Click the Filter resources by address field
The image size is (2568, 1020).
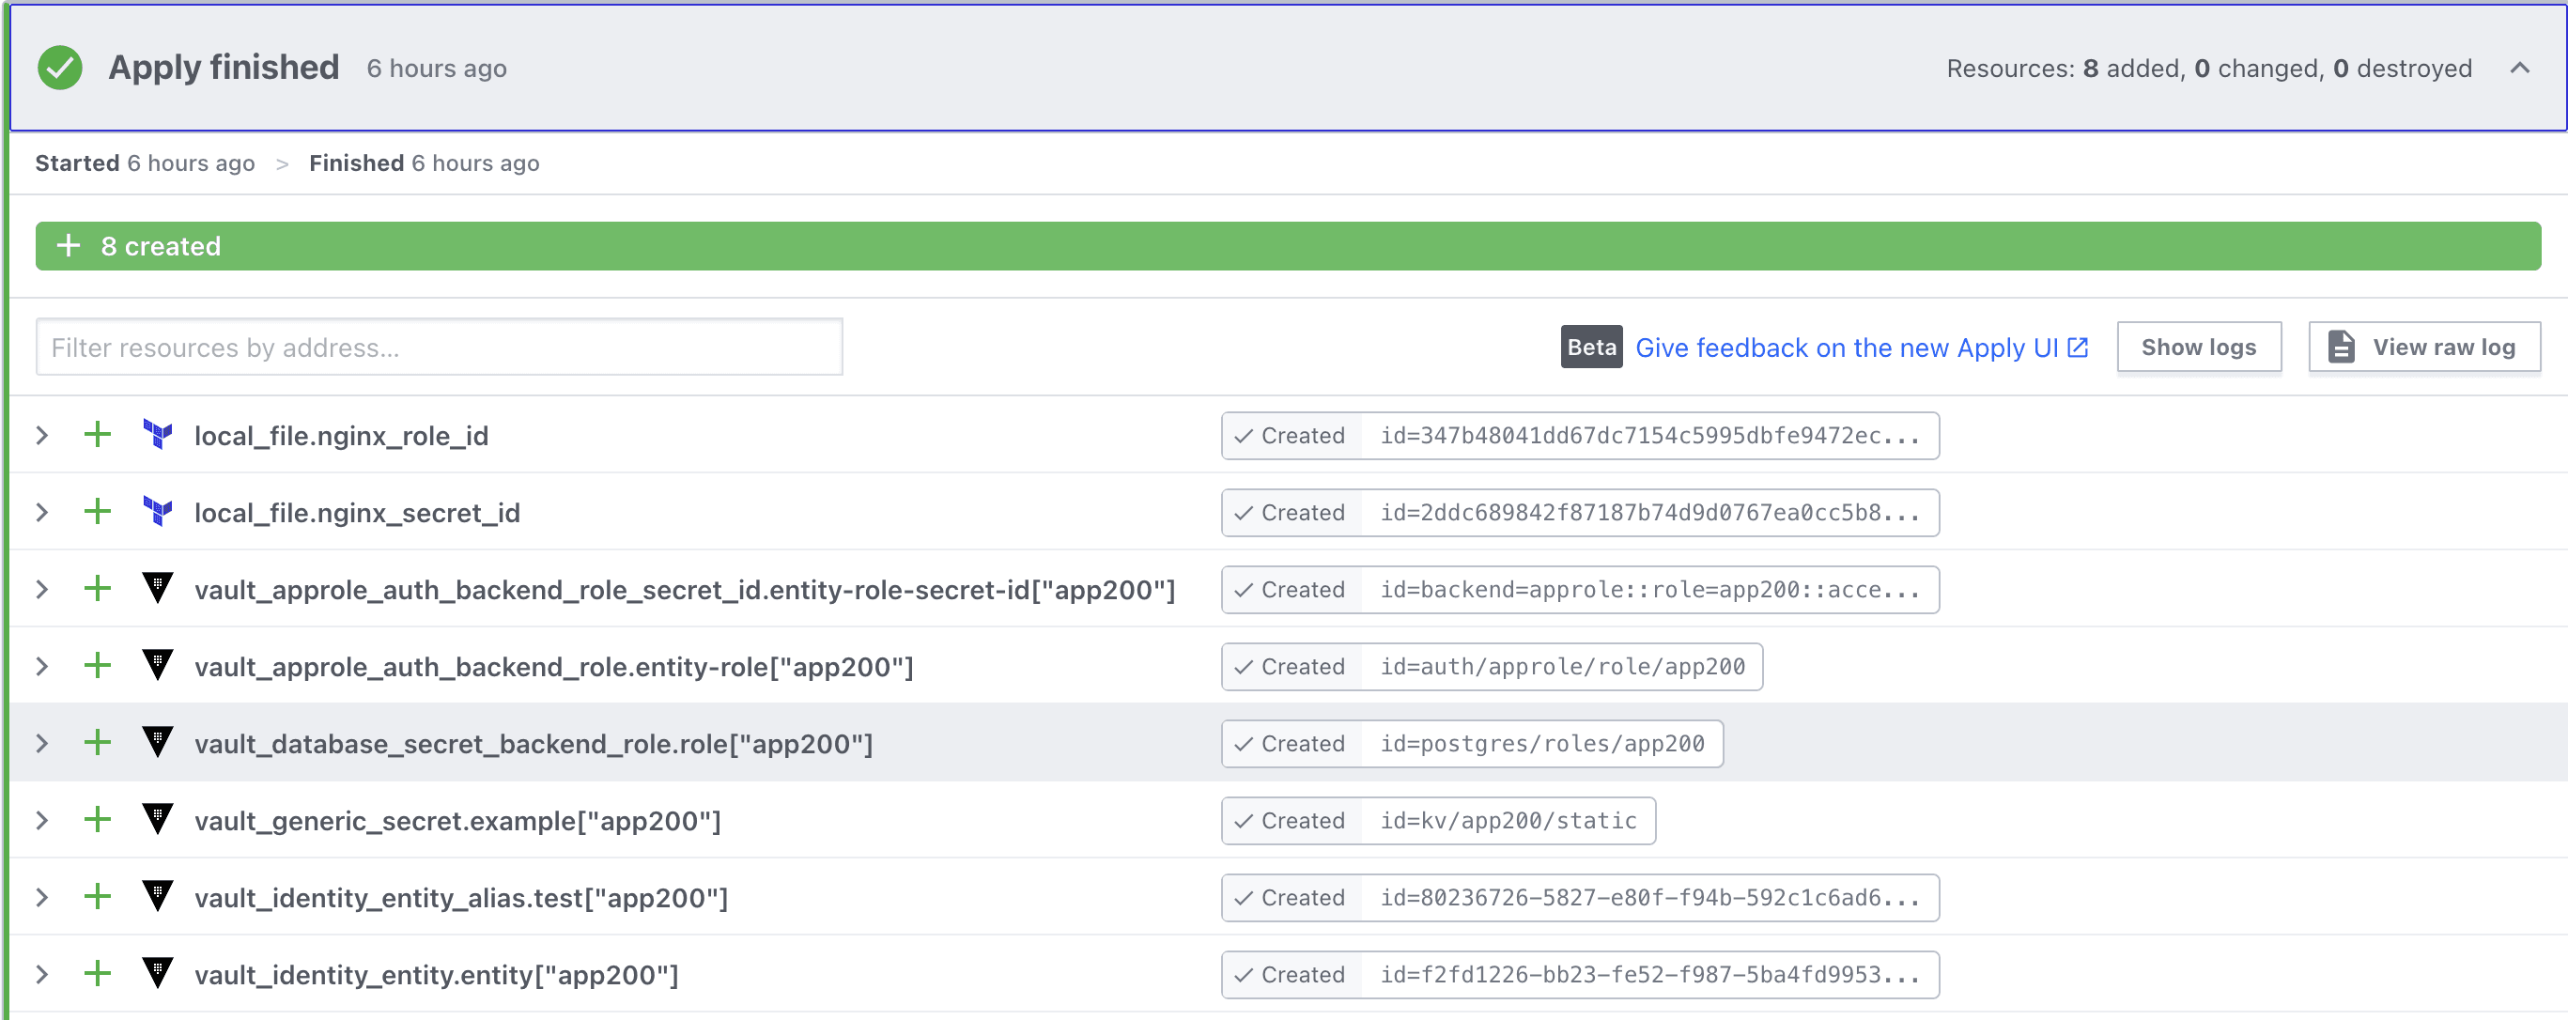click(439, 347)
